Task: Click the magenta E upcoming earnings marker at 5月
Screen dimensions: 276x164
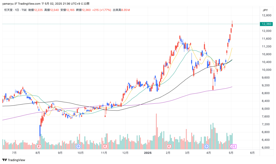Action: click(234, 146)
